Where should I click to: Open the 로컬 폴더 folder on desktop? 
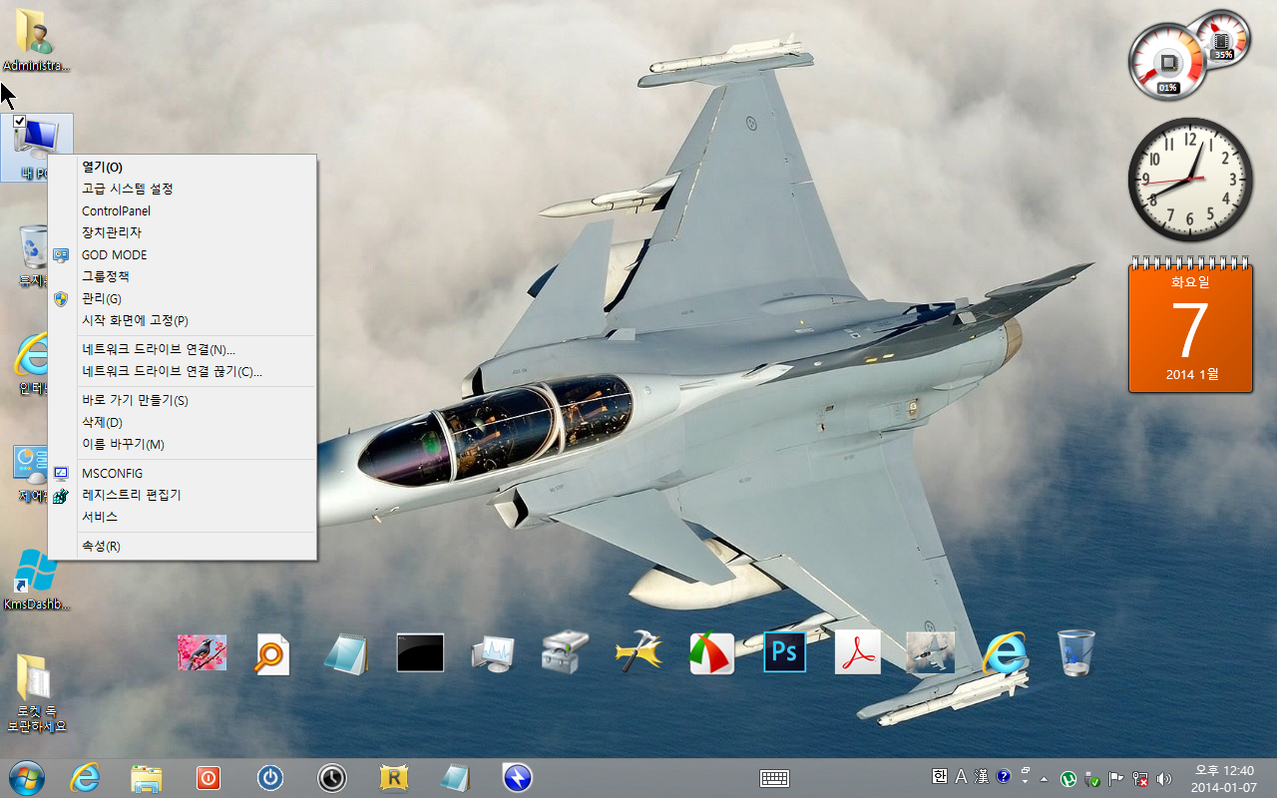coord(37,693)
